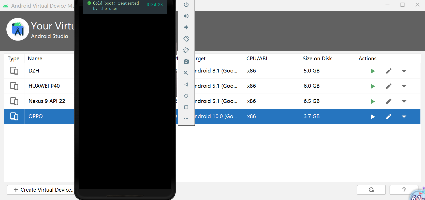
Task: Launch the HUAWEI P40 virtual device
Action: pyautogui.click(x=373, y=86)
